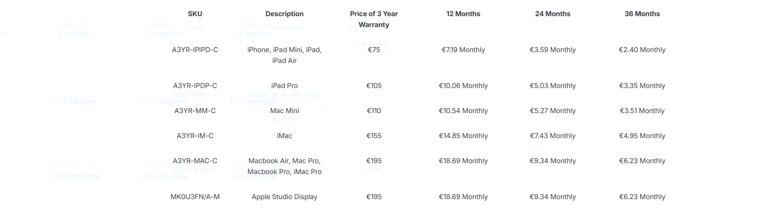Select the Apple Studio Display description
Image resolution: width=777 pixels, height=208 pixels.
(x=284, y=197)
